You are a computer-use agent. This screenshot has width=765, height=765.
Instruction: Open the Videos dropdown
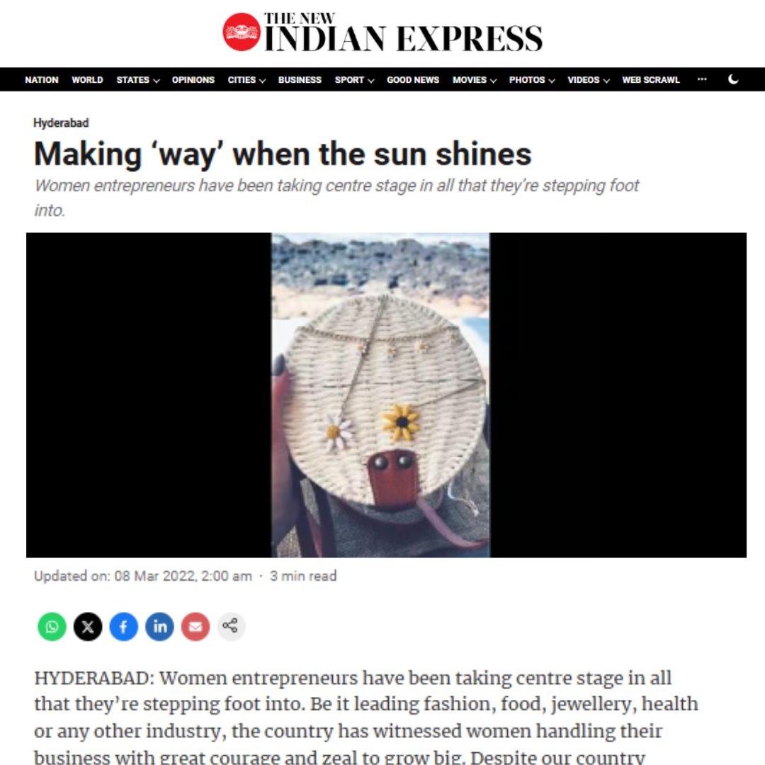point(589,80)
